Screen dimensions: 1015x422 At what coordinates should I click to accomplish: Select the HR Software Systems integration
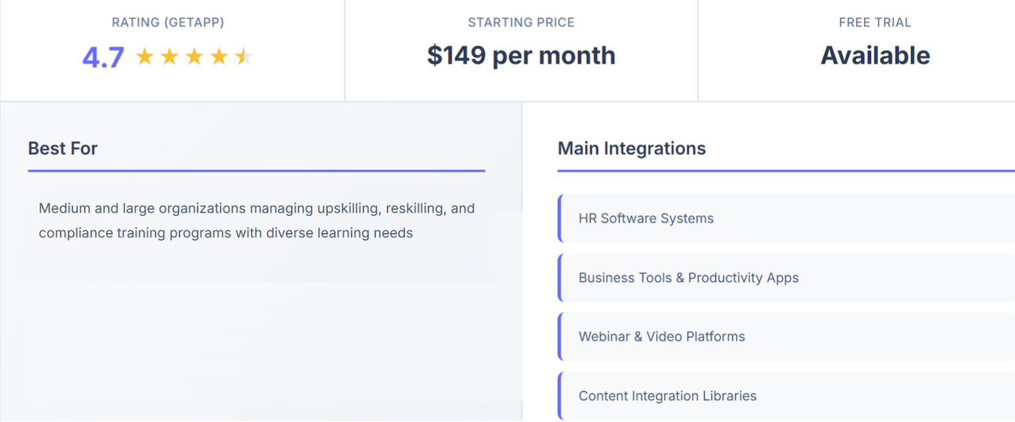[786, 219]
